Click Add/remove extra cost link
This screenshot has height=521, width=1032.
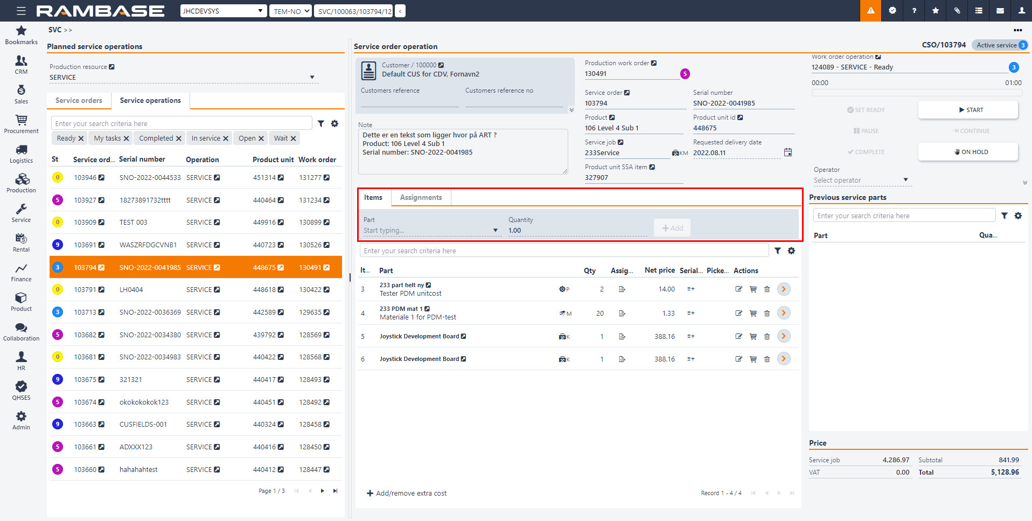(407, 493)
